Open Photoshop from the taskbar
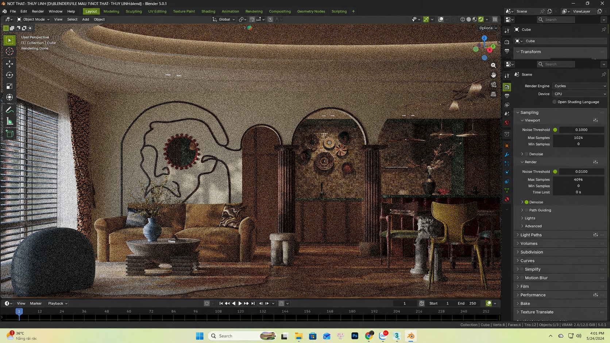The width and height of the screenshot is (610, 343). (x=355, y=336)
